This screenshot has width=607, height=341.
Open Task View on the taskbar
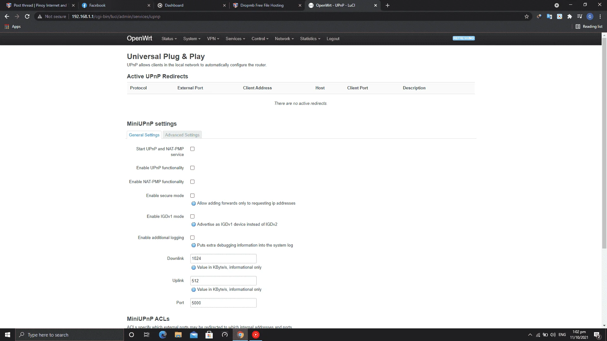(x=147, y=335)
